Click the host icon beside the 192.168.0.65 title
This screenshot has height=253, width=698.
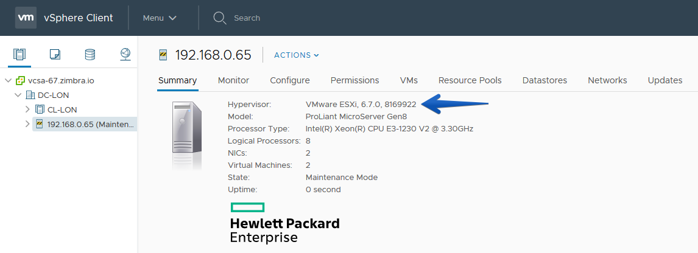[163, 55]
